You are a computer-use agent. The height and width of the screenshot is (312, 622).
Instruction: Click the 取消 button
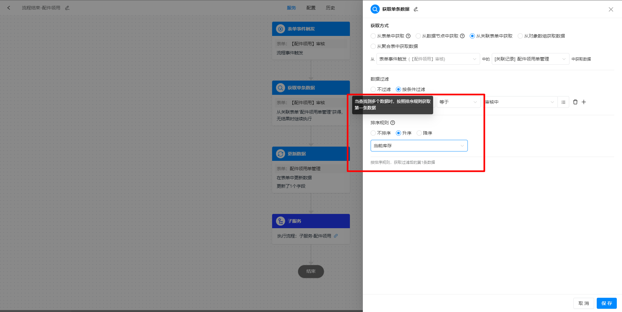tap(583, 303)
